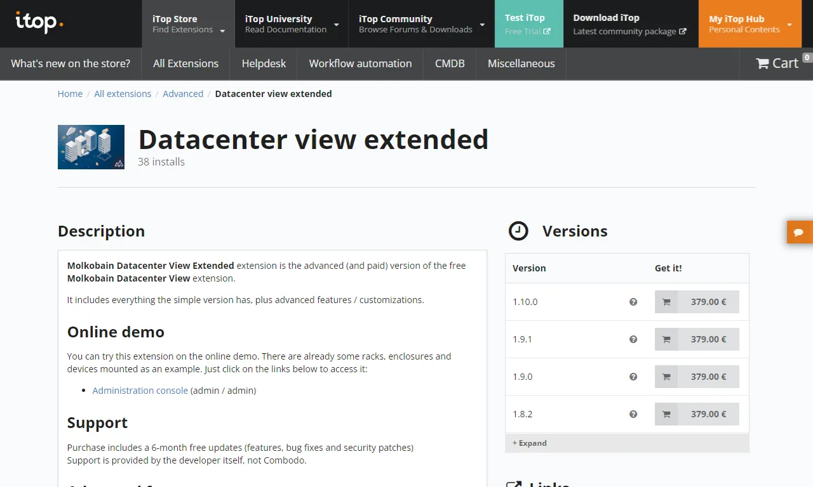Click the Datacenter view extended breadcrumb text

(x=273, y=94)
